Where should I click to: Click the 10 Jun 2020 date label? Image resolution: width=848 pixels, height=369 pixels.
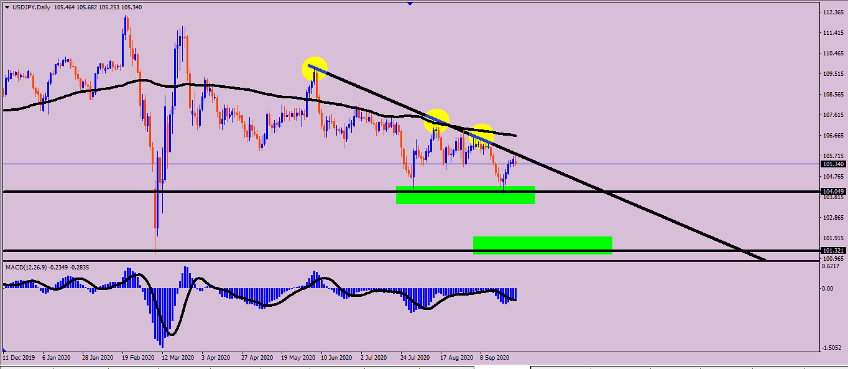click(x=338, y=358)
